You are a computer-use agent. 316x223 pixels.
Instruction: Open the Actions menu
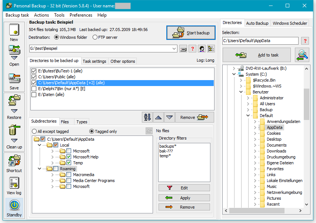click(x=41, y=15)
